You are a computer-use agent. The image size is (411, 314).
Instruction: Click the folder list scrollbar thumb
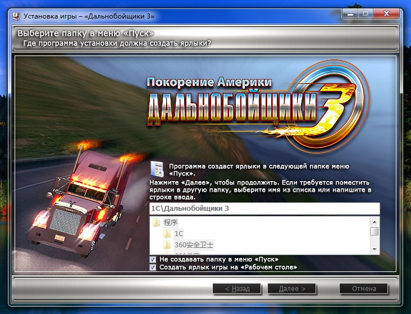tap(375, 232)
